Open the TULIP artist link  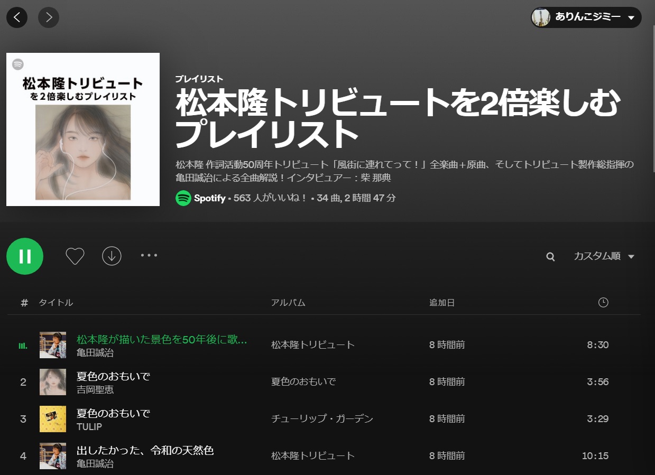click(x=89, y=427)
